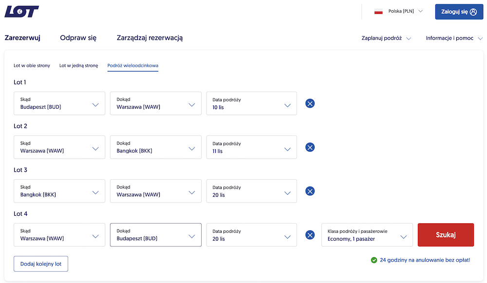Click the Polish flag icon
The image size is (487, 283).
tap(378, 12)
